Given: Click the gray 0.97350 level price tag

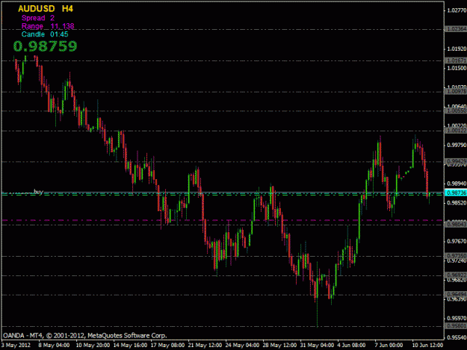Looking at the screenshot, I should pyautogui.click(x=456, y=256).
